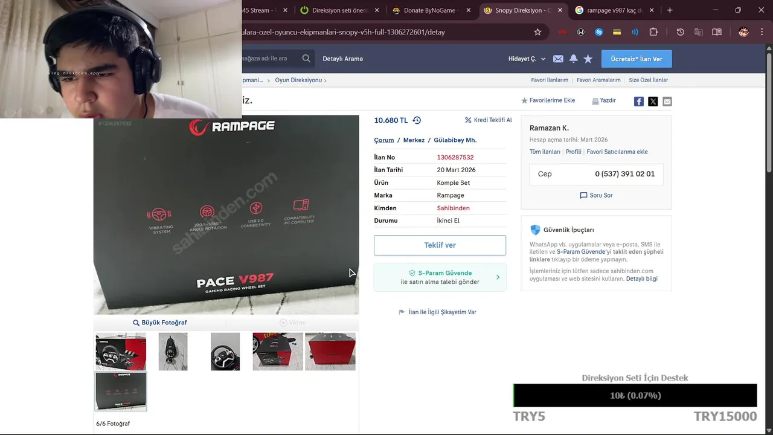The height and width of the screenshot is (435, 773).
Task: Open Detaylı Arama link
Action: [x=342, y=59]
